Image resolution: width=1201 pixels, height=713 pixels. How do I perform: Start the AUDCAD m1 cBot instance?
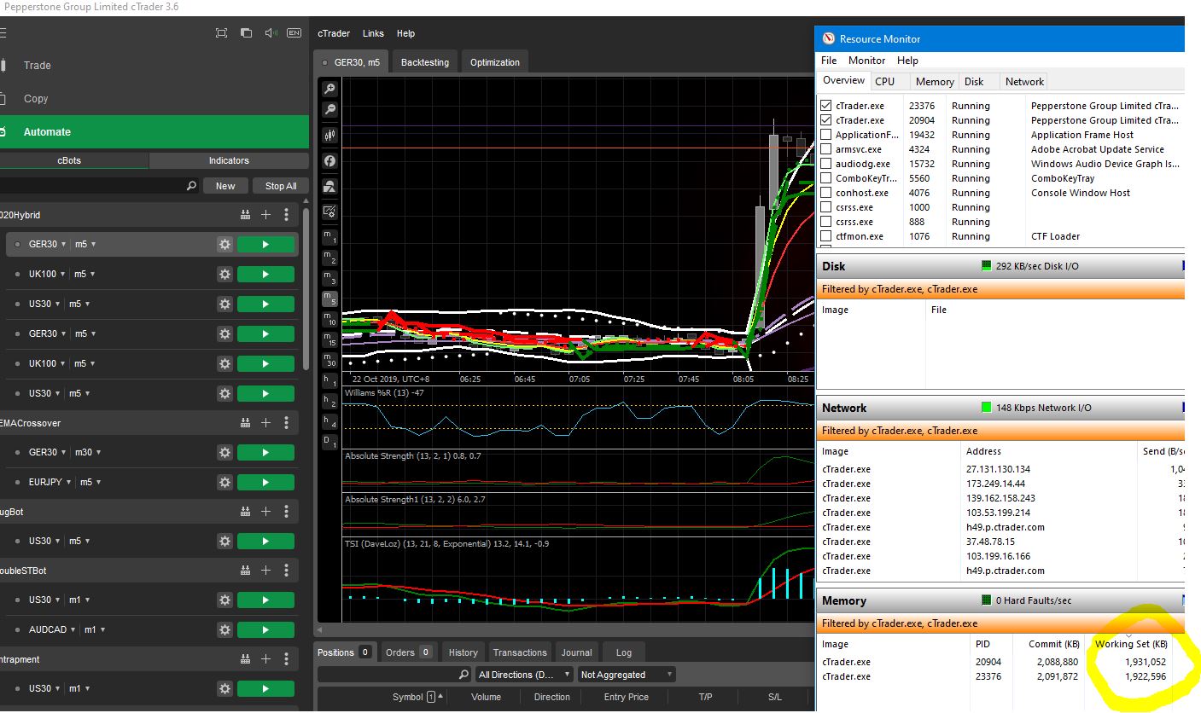265,629
